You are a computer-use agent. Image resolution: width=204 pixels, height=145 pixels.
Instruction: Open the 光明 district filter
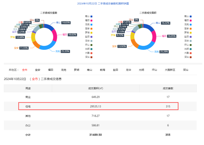coord(141,70)
